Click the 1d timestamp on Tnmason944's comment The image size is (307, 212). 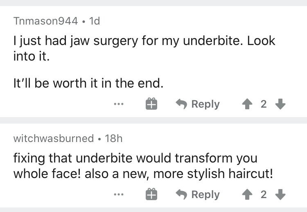pyautogui.click(x=94, y=21)
